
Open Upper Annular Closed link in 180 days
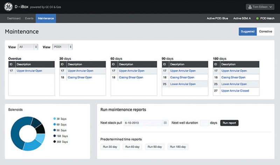235,91
